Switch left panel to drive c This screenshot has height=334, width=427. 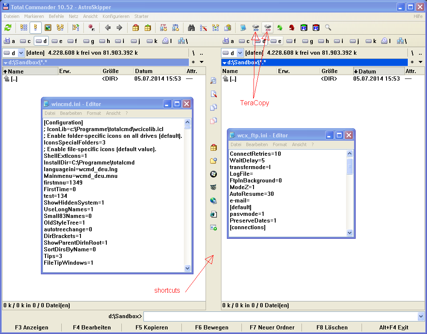click(25, 41)
